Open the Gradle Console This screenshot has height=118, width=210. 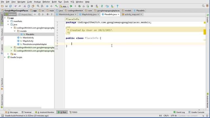pos(196,112)
